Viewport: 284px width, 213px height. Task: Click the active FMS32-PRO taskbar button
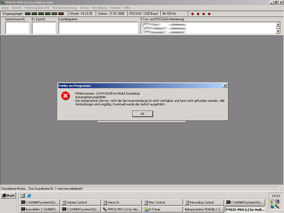tap(245, 209)
